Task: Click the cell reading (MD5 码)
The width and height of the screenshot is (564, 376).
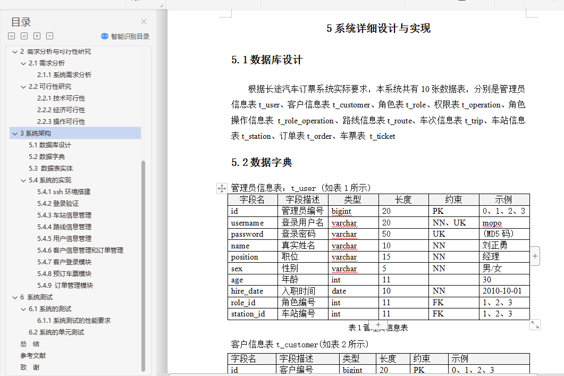Action: point(504,234)
